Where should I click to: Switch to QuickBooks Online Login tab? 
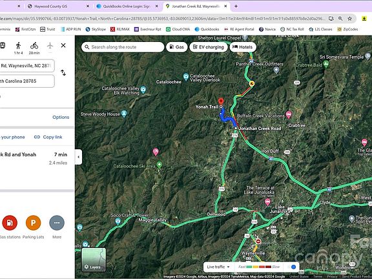[126, 6]
